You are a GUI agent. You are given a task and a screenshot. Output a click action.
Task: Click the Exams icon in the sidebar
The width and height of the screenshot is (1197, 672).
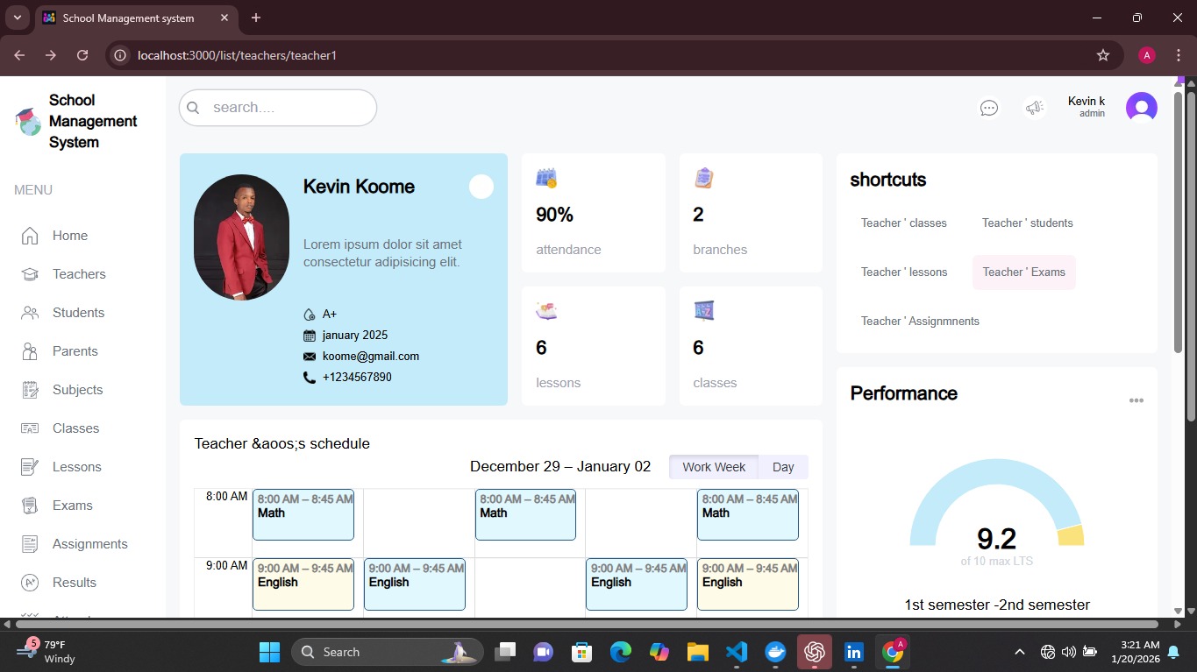[x=30, y=506]
